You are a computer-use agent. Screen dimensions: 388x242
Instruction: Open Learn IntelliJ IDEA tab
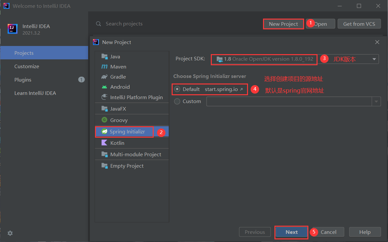[44, 93]
